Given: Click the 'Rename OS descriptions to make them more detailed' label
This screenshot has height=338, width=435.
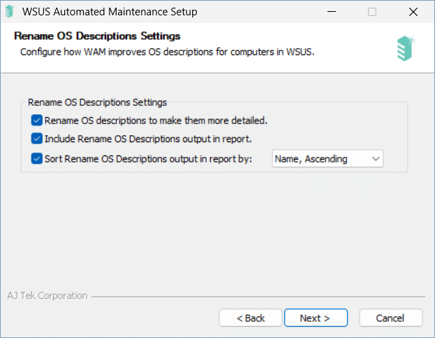Looking at the screenshot, I should 156,121.
